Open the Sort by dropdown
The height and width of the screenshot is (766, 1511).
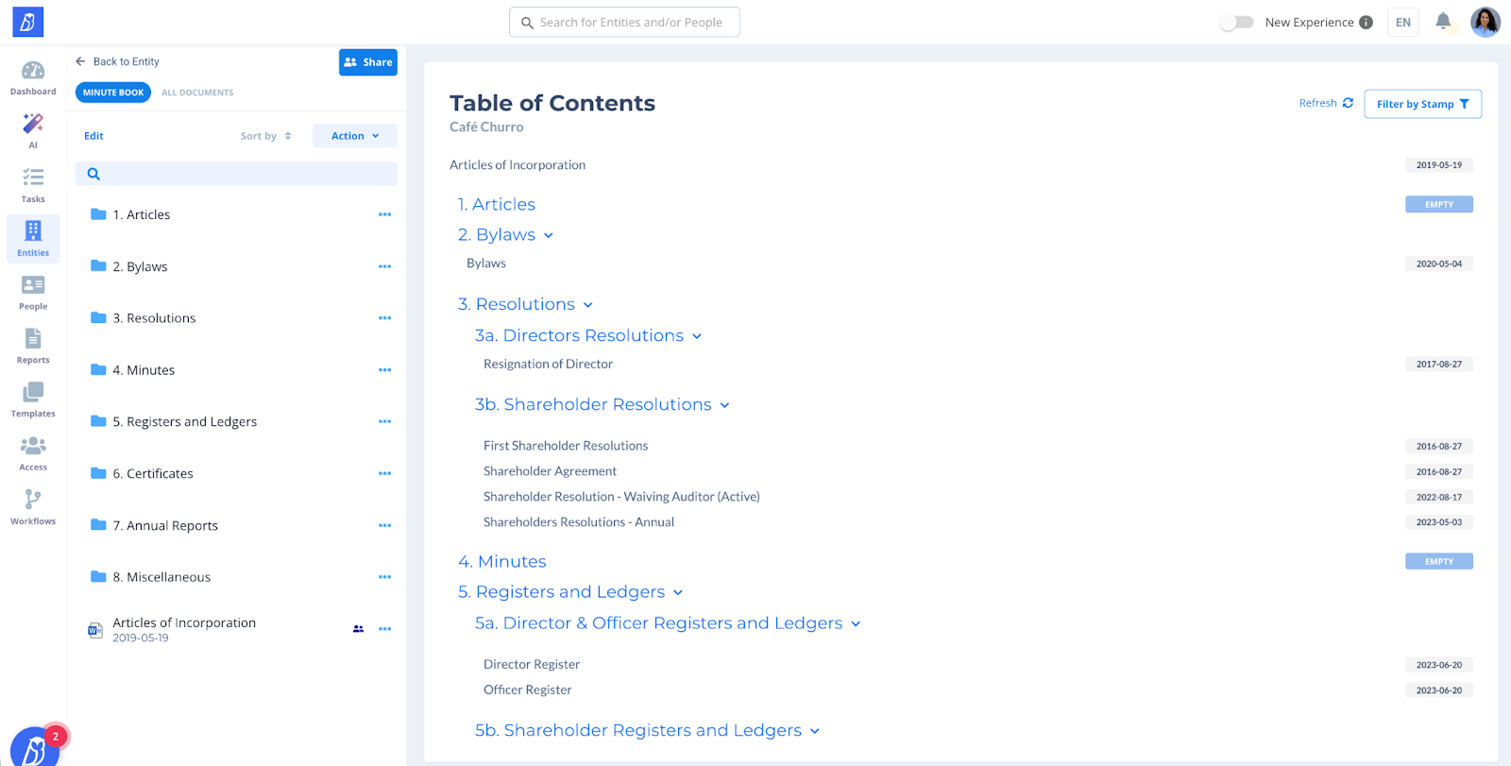[x=265, y=136]
